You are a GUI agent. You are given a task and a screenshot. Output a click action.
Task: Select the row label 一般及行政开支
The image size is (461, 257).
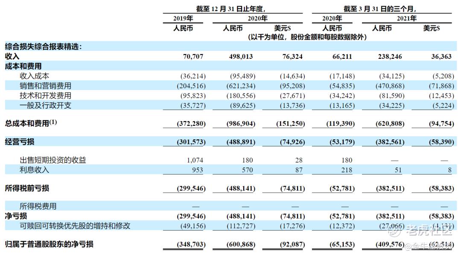(46, 105)
